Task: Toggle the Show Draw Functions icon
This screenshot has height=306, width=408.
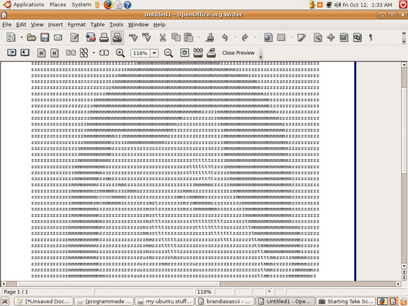Action: [x=301, y=37]
